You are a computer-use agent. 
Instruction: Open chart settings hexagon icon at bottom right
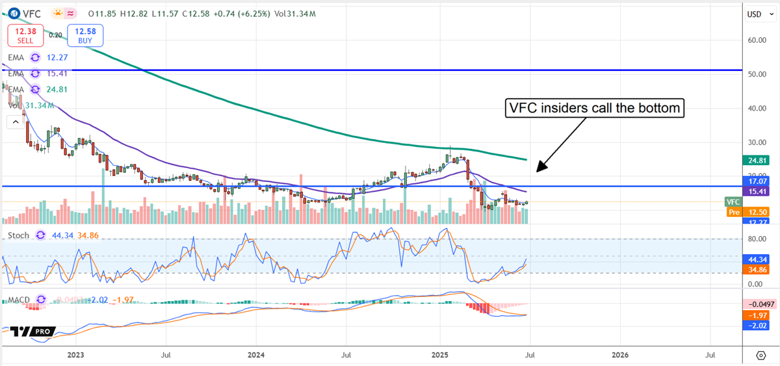pyautogui.click(x=760, y=356)
